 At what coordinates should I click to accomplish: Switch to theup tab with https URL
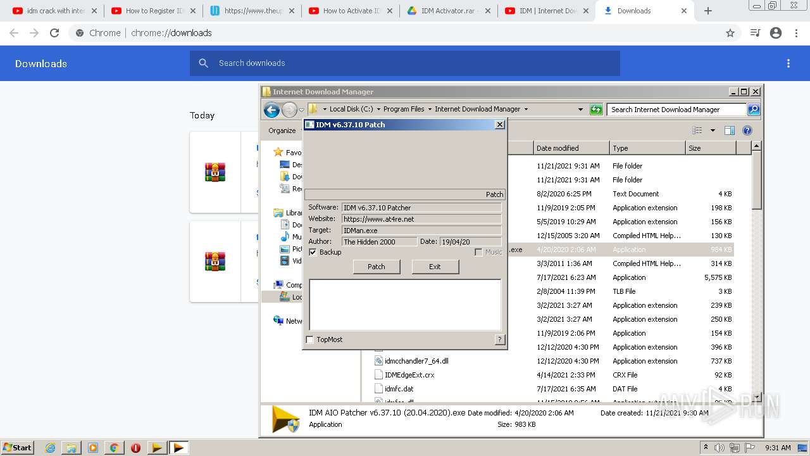pyautogui.click(x=253, y=11)
